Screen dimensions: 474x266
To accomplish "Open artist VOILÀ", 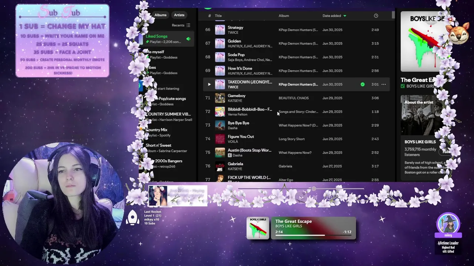I will (233, 142).
